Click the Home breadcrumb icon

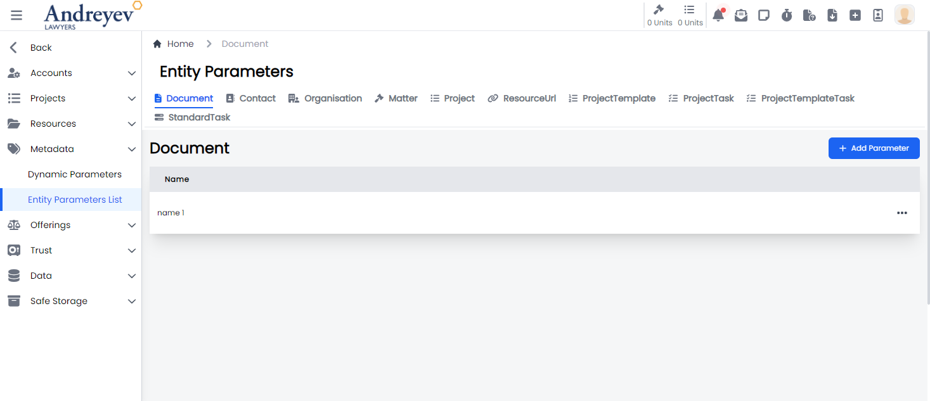[157, 43]
